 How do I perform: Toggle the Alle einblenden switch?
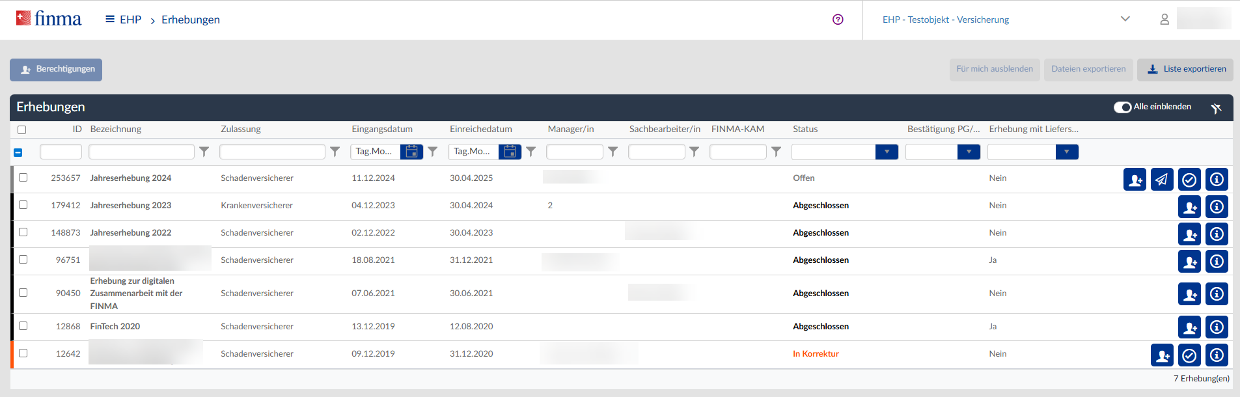pyautogui.click(x=1122, y=107)
